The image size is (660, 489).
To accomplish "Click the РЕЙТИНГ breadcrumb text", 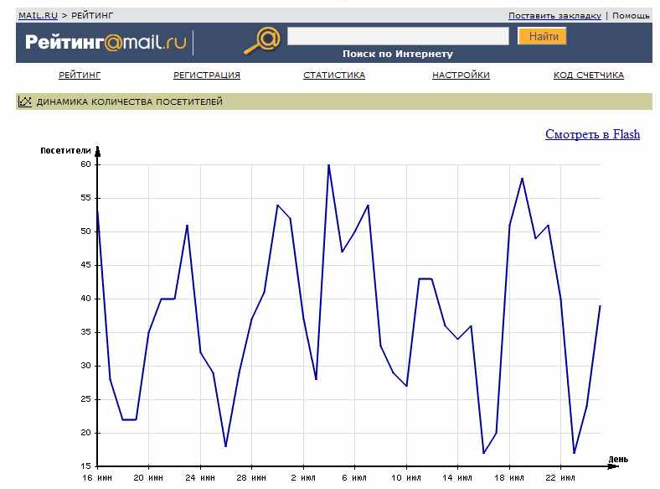I will [92, 16].
